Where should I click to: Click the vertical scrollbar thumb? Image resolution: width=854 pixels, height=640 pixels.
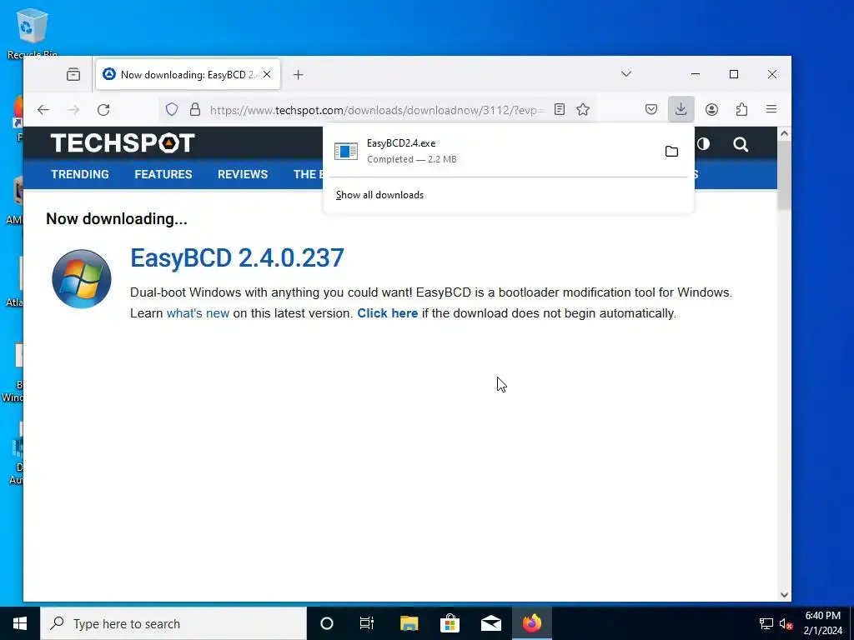tap(784, 175)
